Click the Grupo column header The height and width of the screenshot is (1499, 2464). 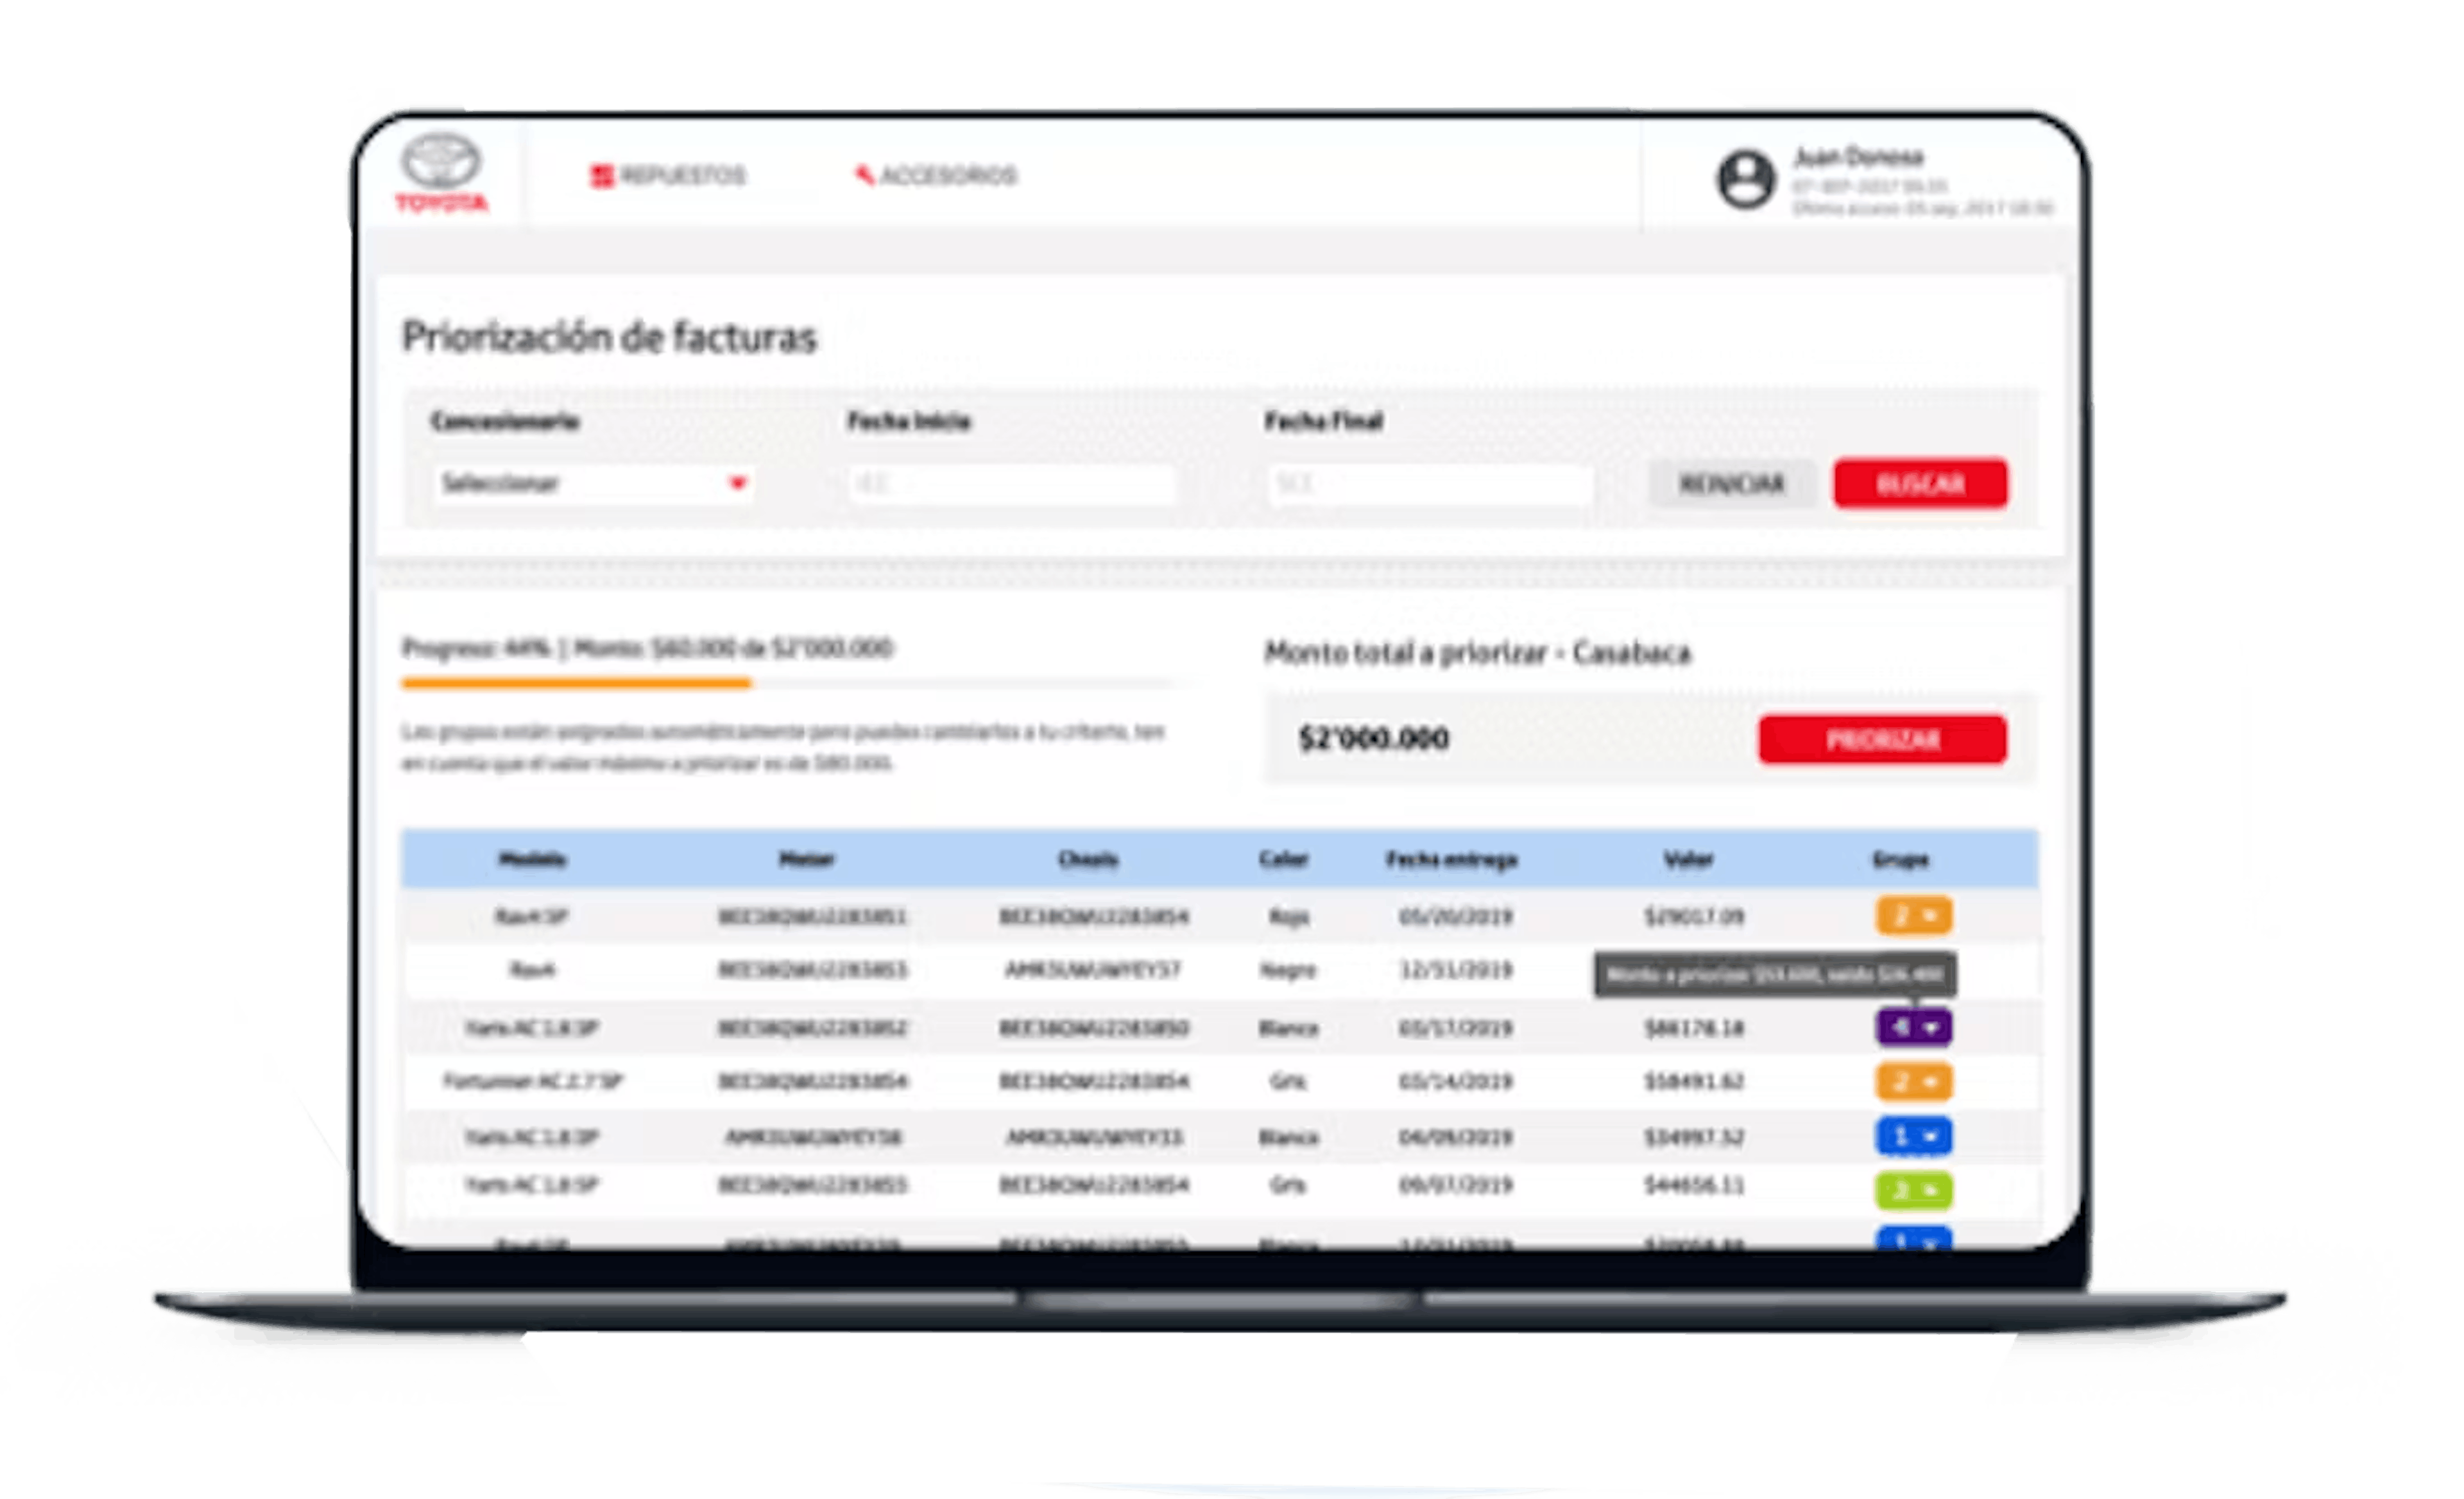coord(1900,859)
